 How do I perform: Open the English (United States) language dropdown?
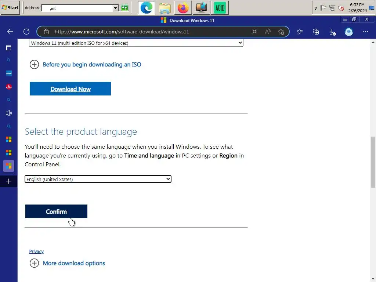(98, 179)
